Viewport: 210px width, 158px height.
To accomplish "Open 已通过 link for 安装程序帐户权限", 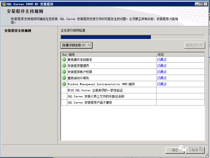I will (x=162, y=72).
